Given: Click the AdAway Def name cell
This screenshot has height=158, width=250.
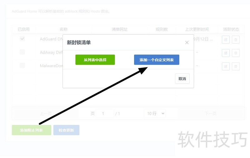Looking at the screenshot, I should (51, 52).
